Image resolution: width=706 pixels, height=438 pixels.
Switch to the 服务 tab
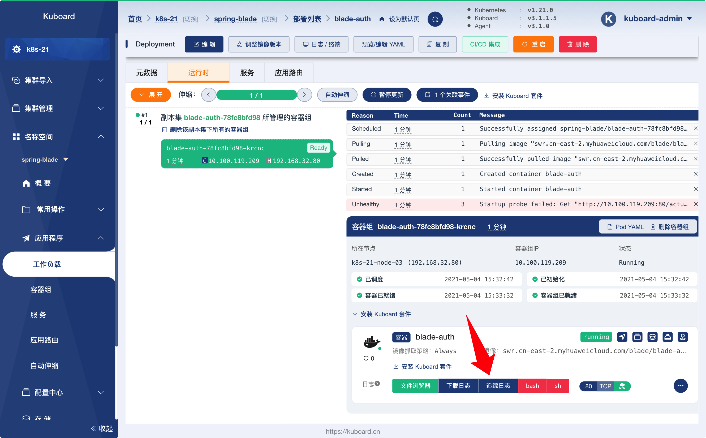click(247, 72)
